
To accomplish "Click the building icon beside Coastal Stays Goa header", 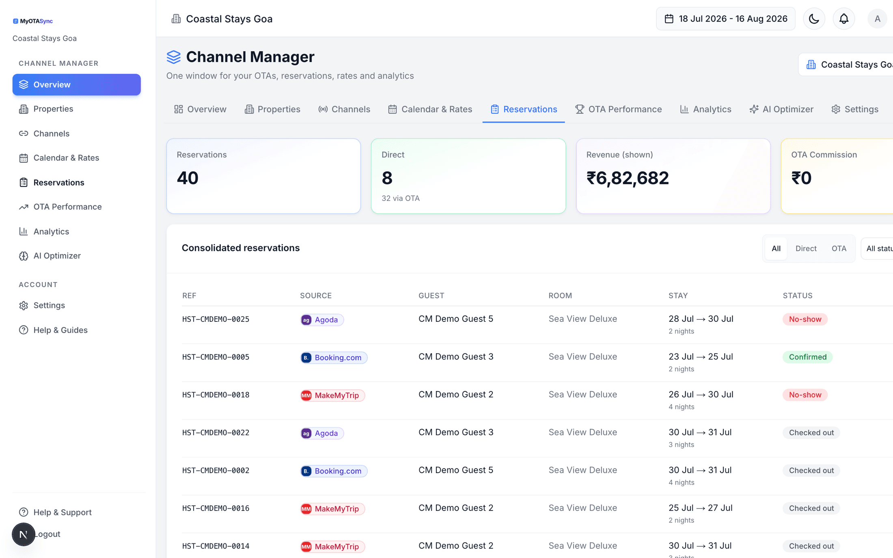I will [176, 19].
